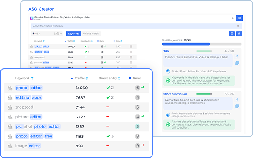Click the direct entry check '3' for photo editor free
The width and height of the screenshot is (253, 158).
tap(110, 136)
